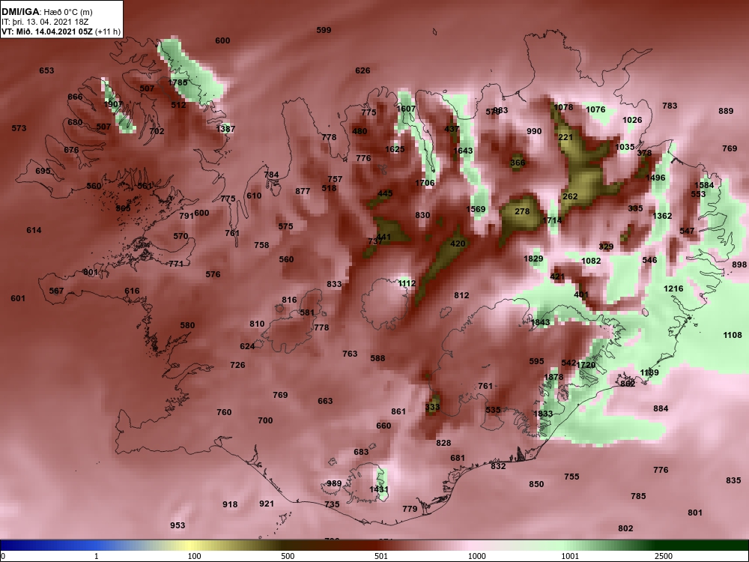Viewport: 749px width, 562px height.
Task: Click the DMI/IGA Hæð 0°C title text
Action: (47, 12)
